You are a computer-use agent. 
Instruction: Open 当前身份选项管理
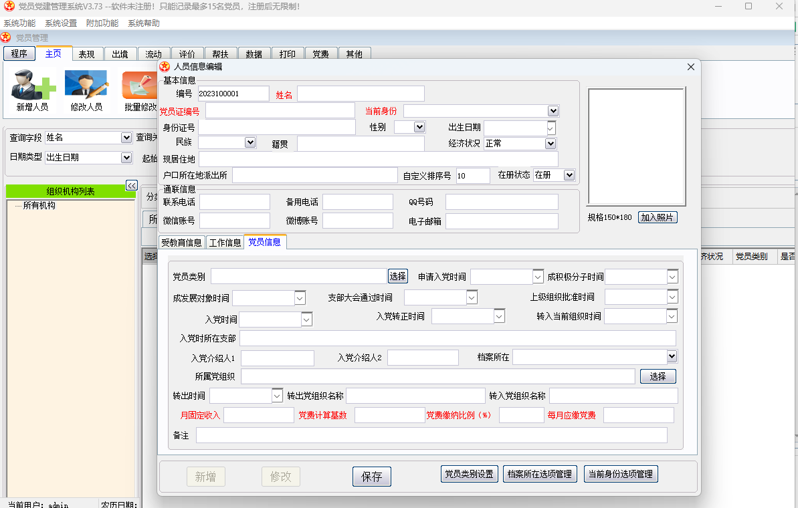click(x=621, y=474)
